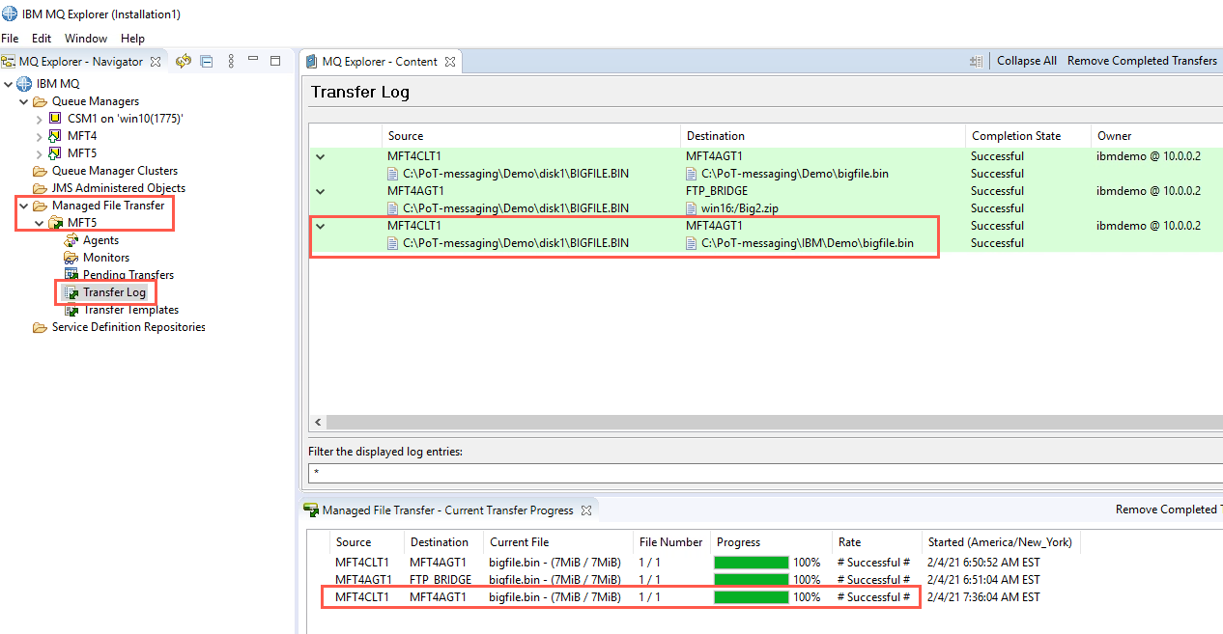This screenshot has width=1223, height=634.
Task: Close the MQ Explorer - Content tab
Action: (x=449, y=62)
